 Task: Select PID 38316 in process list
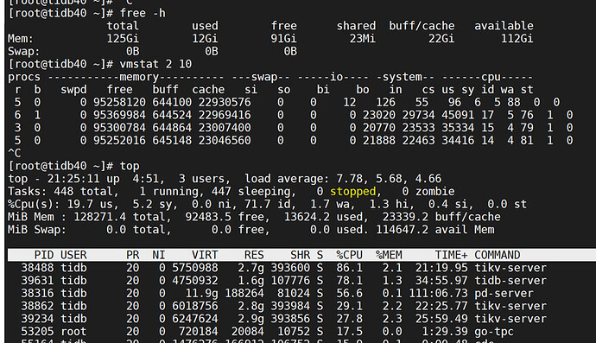[37, 294]
